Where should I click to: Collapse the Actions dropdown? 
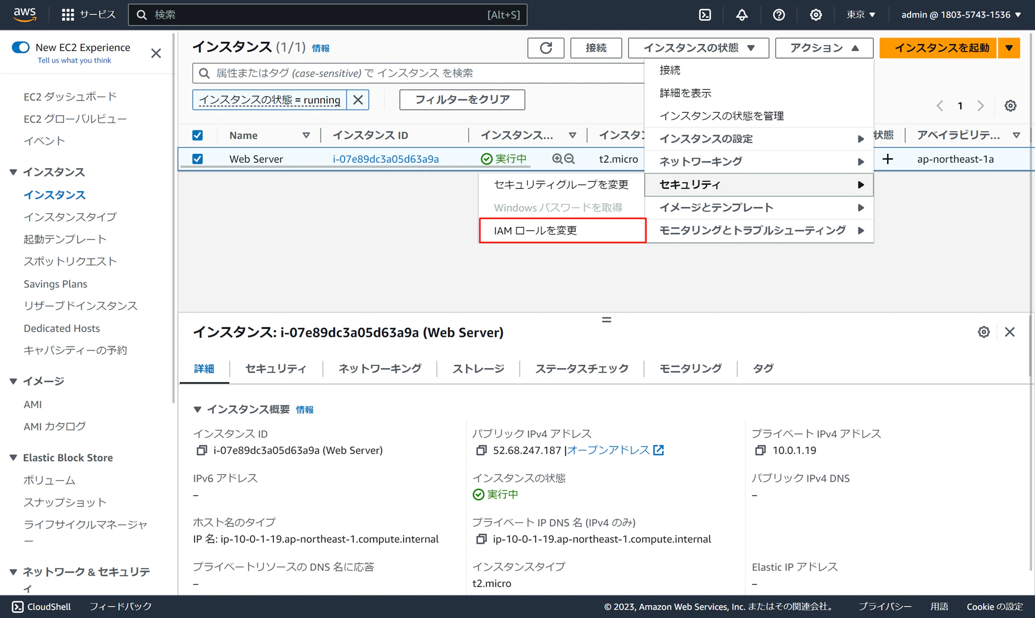pos(824,48)
